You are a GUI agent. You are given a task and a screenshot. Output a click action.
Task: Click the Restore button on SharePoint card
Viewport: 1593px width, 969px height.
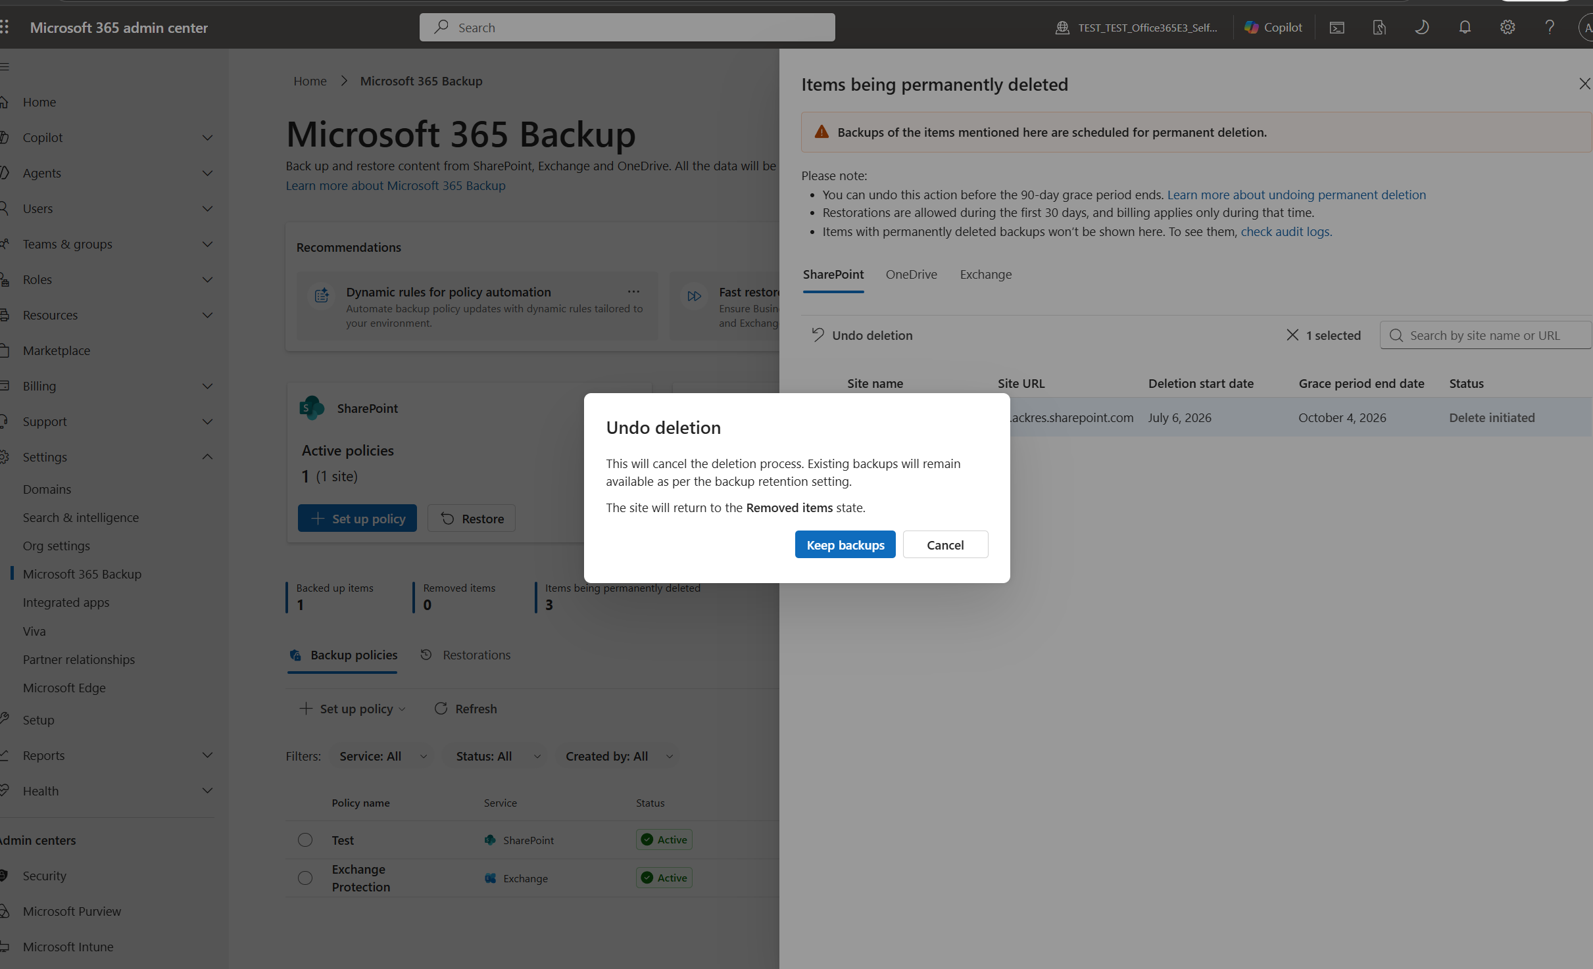pyautogui.click(x=471, y=518)
